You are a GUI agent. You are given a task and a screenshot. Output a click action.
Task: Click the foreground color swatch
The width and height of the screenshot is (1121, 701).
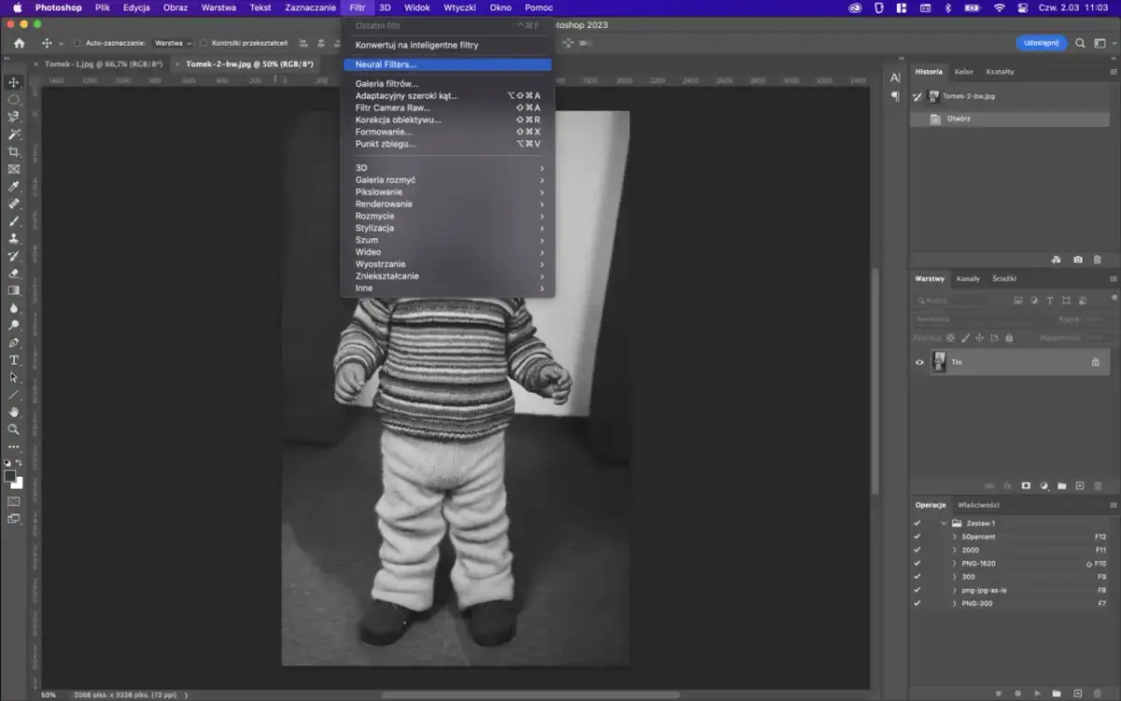click(x=10, y=476)
